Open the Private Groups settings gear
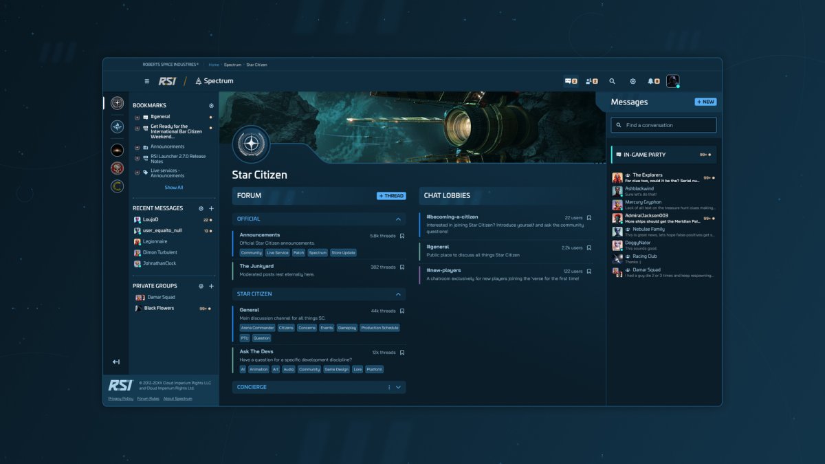 201,286
